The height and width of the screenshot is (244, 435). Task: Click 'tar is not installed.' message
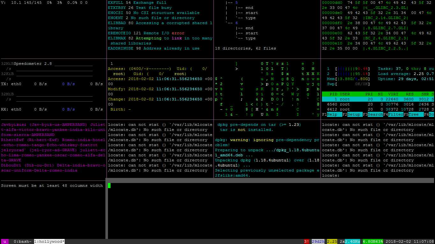click(x=247, y=130)
